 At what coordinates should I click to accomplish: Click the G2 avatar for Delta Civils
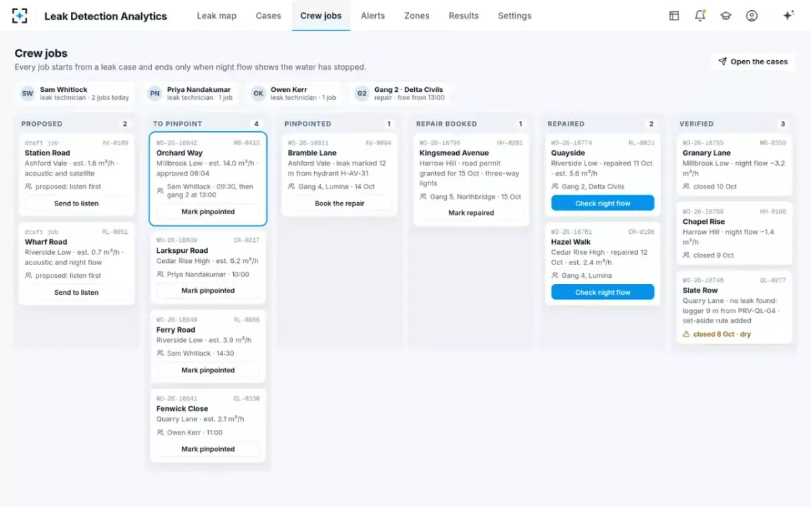[x=362, y=93]
